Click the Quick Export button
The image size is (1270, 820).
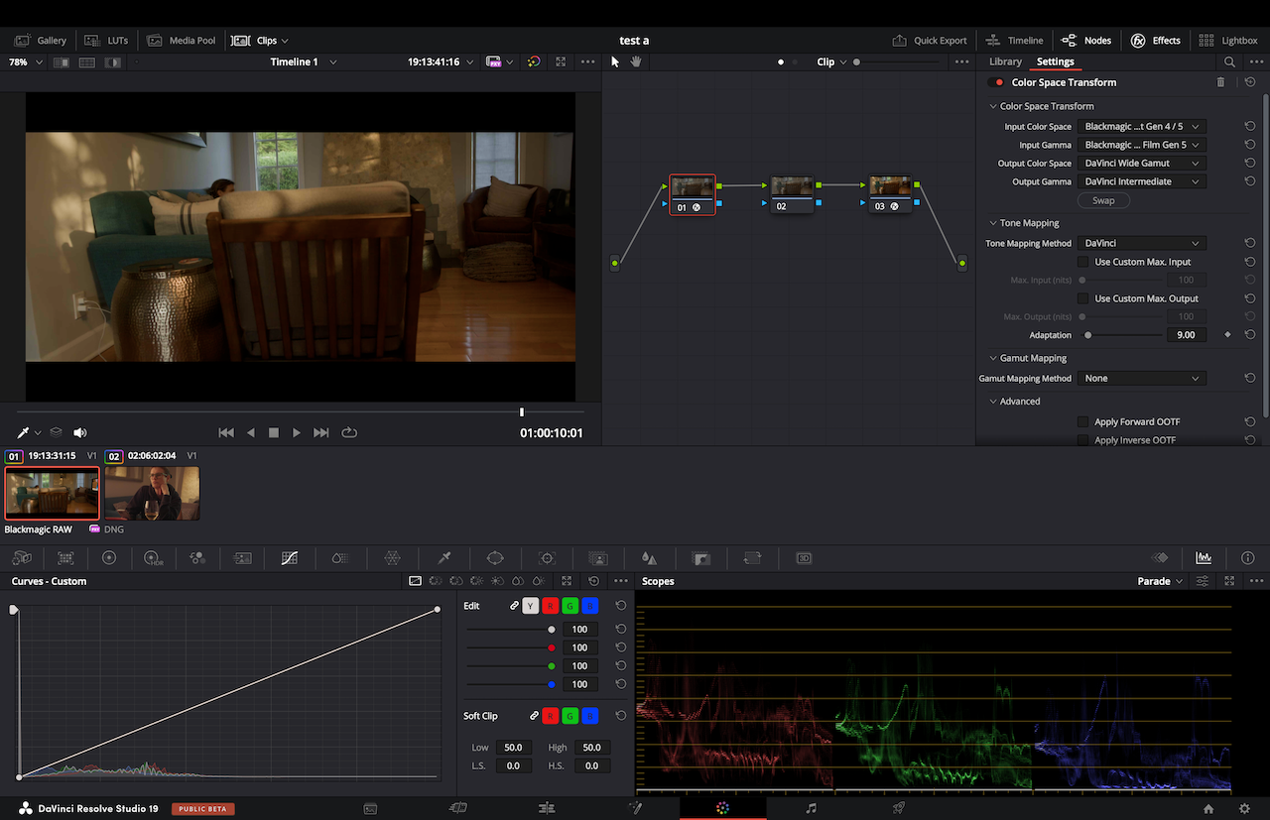click(930, 41)
